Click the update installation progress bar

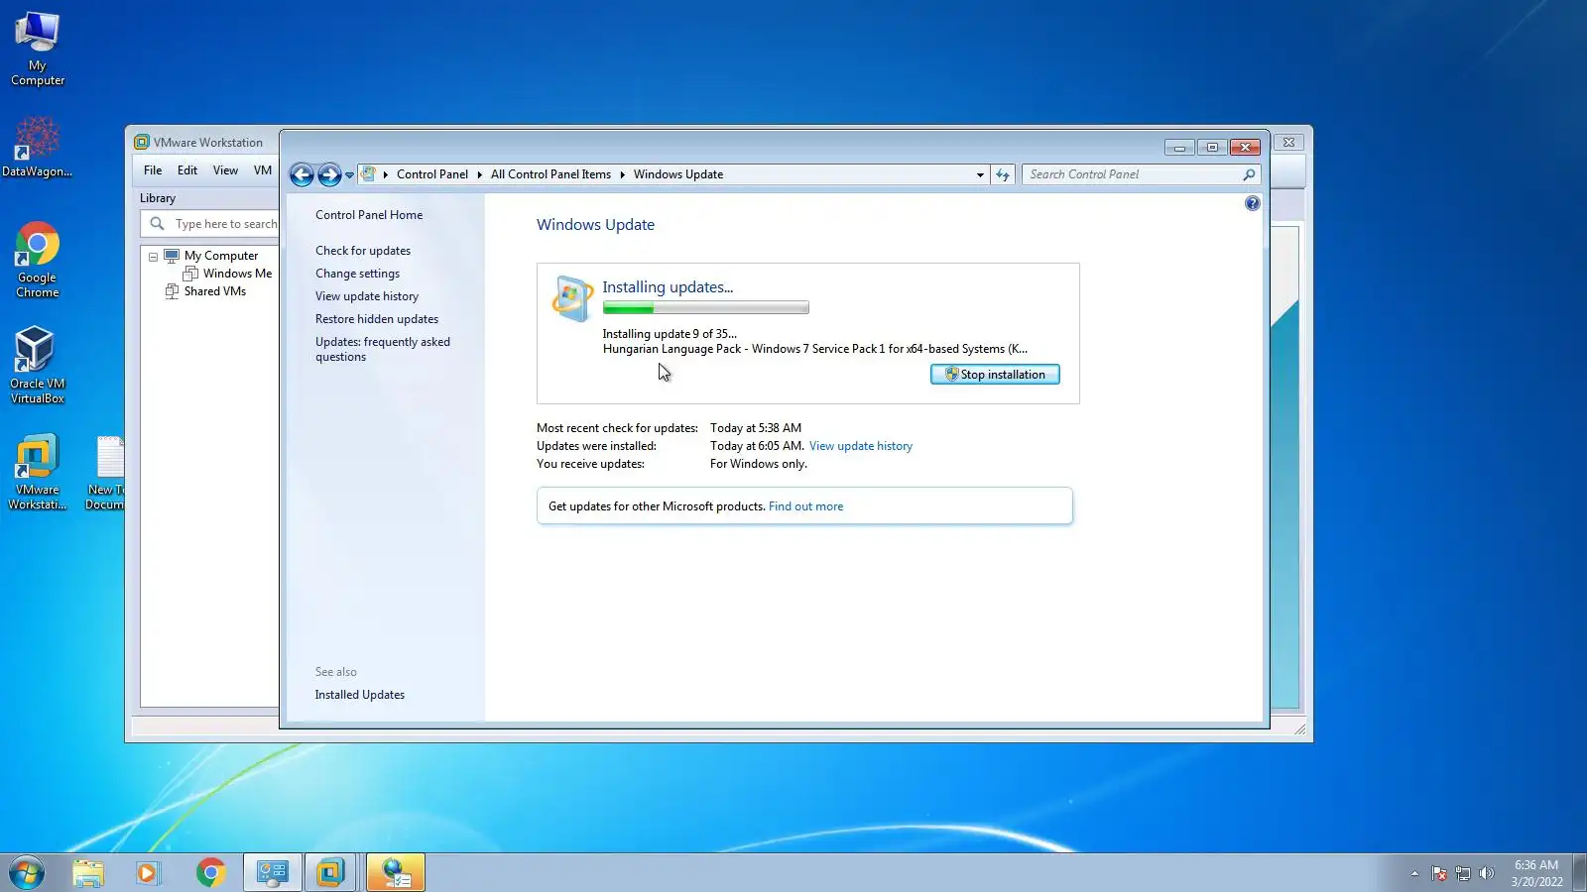click(705, 308)
